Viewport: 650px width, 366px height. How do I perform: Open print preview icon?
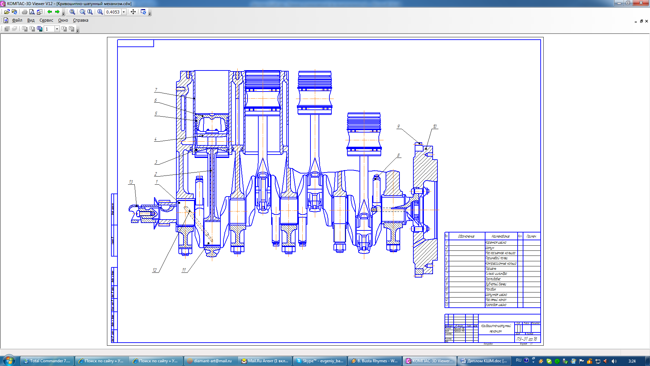(x=32, y=12)
